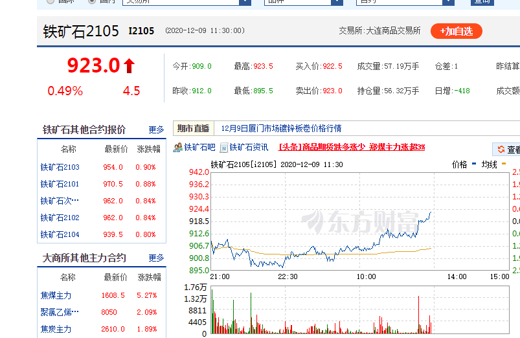Click the latest price 923.0
The height and width of the screenshot is (338, 520).
click(x=93, y=65)
